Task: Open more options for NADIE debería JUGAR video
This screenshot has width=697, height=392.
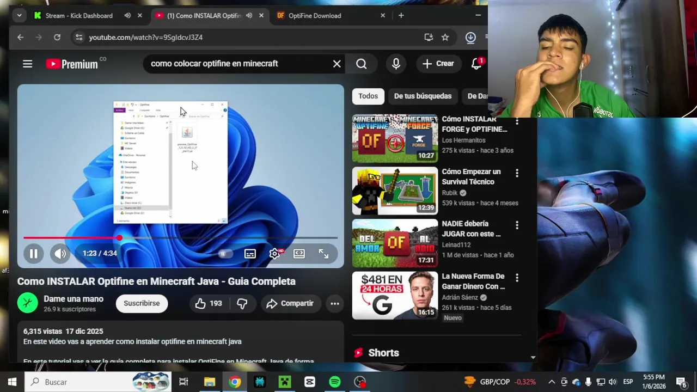Action: pos(517,225)
